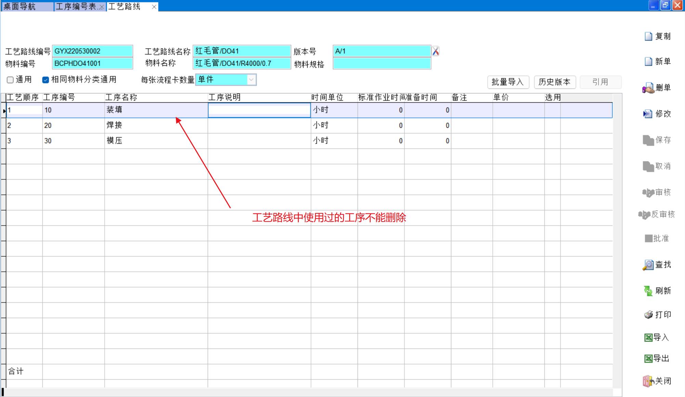Refresh the data with 刷新
This screenshot has height=397, width=685.
click(x=648, y=291)
